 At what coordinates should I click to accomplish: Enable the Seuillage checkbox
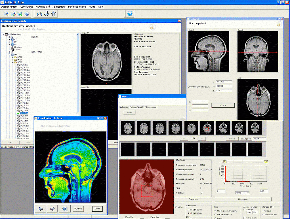click(x=245, y=210)
